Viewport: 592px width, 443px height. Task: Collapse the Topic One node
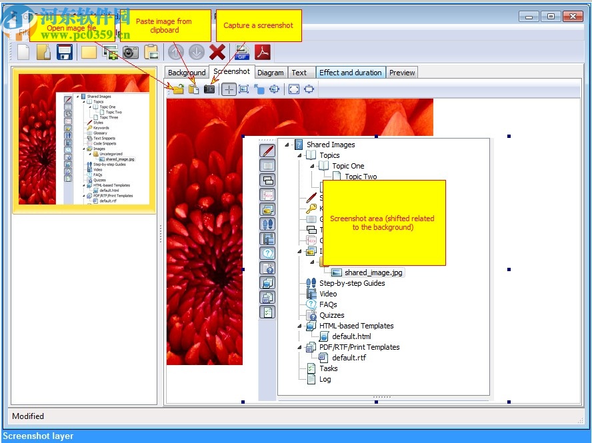pyautogui.click(x=312, y=166)
